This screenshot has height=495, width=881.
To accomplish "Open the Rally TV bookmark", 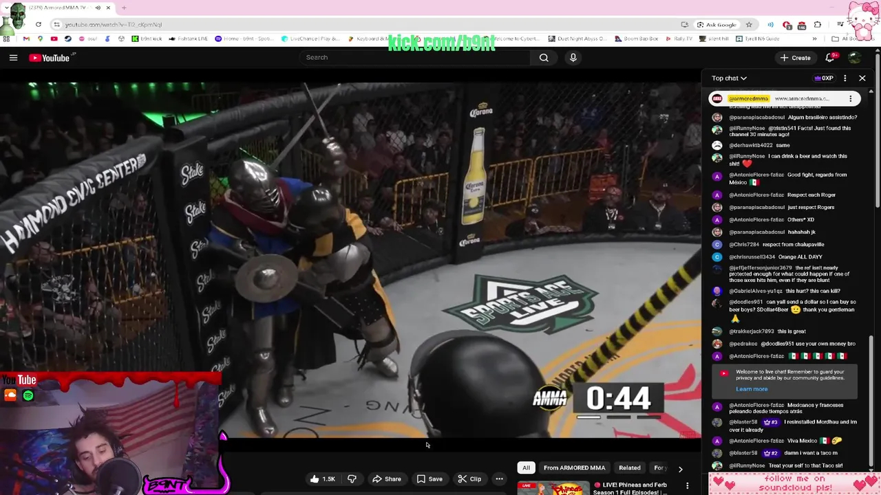I will tap(679, 38).
